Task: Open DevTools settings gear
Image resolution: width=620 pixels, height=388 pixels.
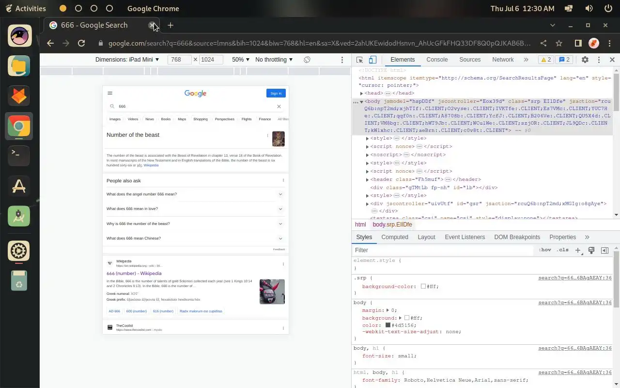Action: click(585, 60)
